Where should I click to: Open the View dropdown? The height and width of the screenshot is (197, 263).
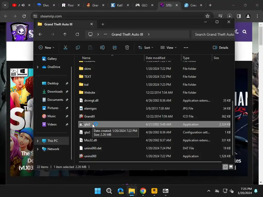[x=168, y=47]
